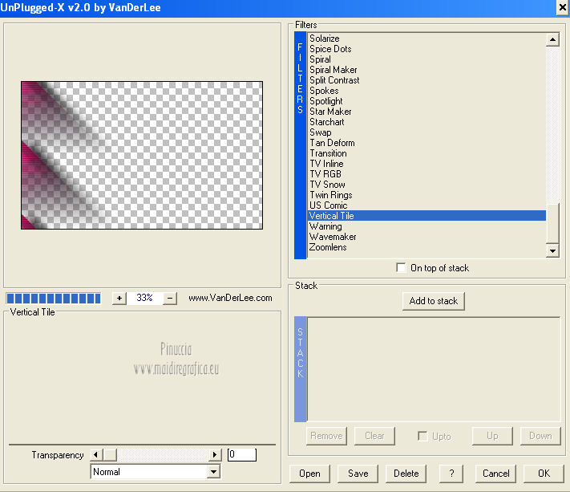Image resolution: width=570 pixels, height=492 pixels.
Task: Select the Starchart filter
Action: point(426,122)
